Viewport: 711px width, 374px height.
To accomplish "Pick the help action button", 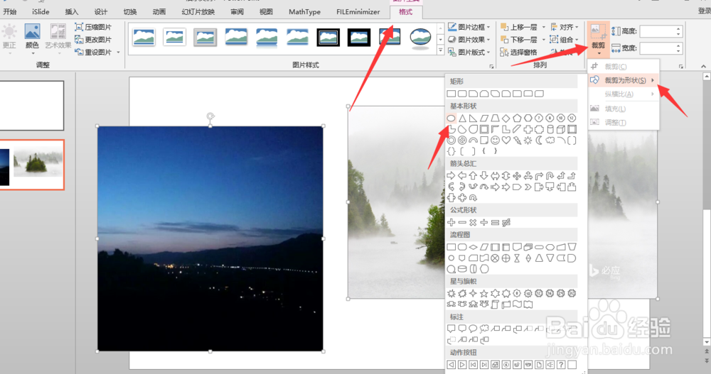I will [x=561, y=365].
